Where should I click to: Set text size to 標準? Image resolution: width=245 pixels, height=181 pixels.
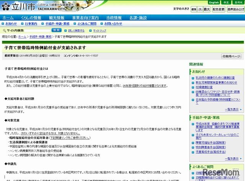194,9
